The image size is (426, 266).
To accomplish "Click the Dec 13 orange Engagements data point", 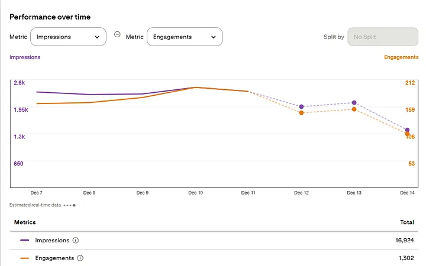I will pos(354,109).
